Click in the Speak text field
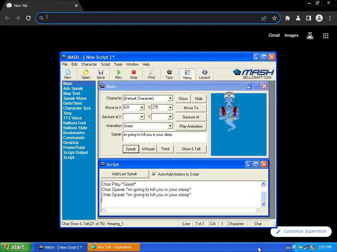Screen dimensions: 337x252 coord(165,137)
